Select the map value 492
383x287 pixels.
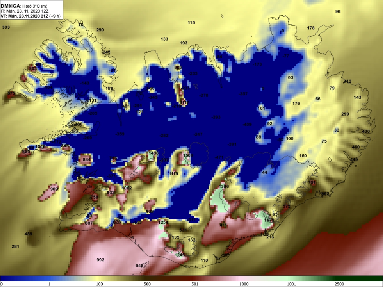coord(325,194)
